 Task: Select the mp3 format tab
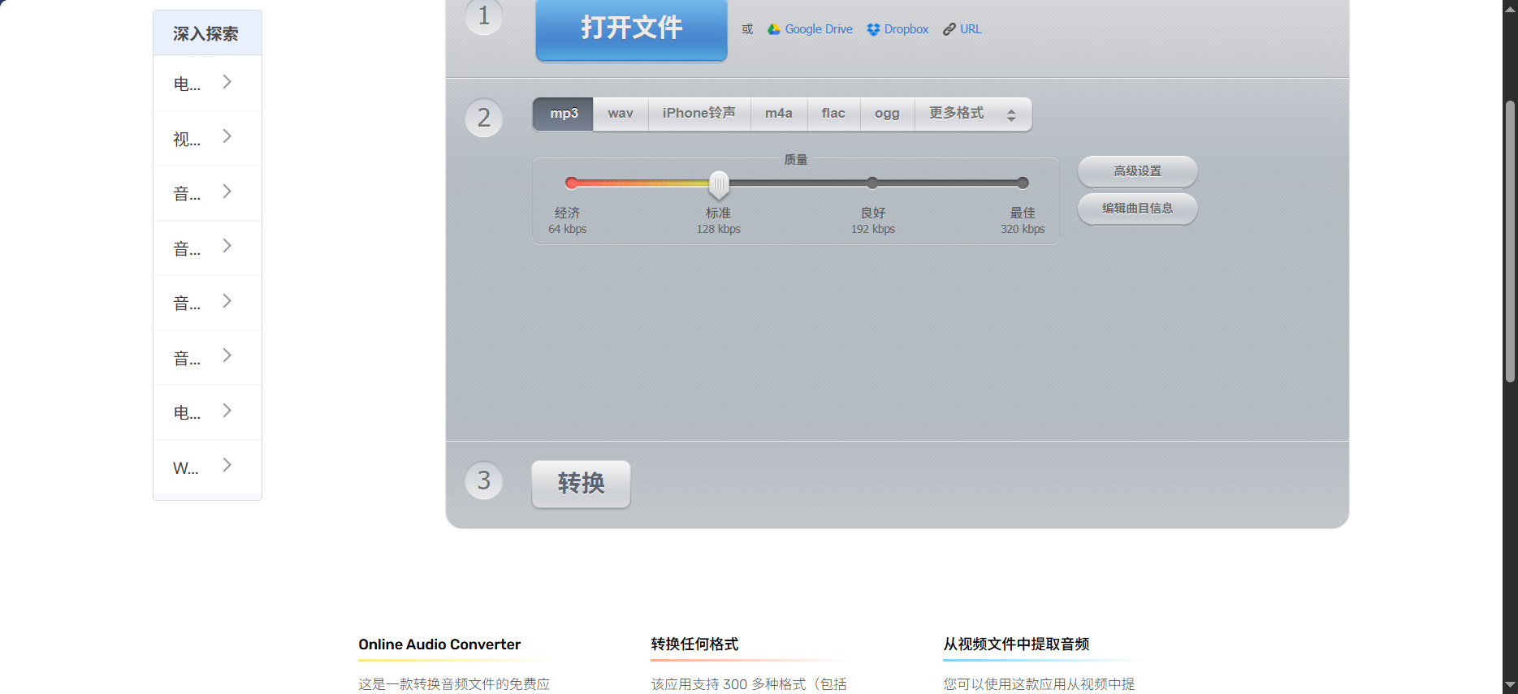click(x=564, y=114)
